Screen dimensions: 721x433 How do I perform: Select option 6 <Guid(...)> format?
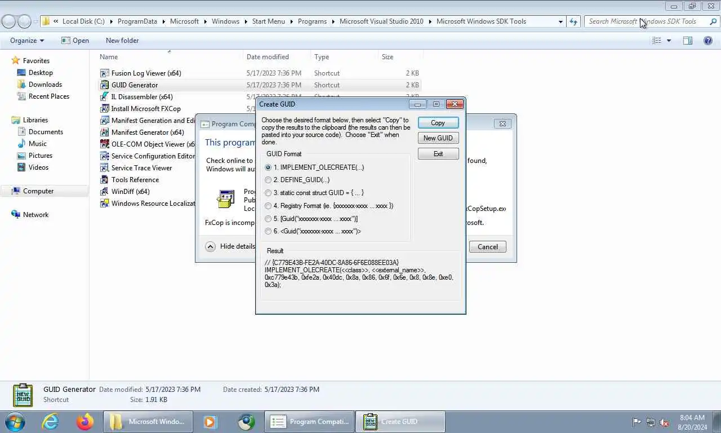268,231
